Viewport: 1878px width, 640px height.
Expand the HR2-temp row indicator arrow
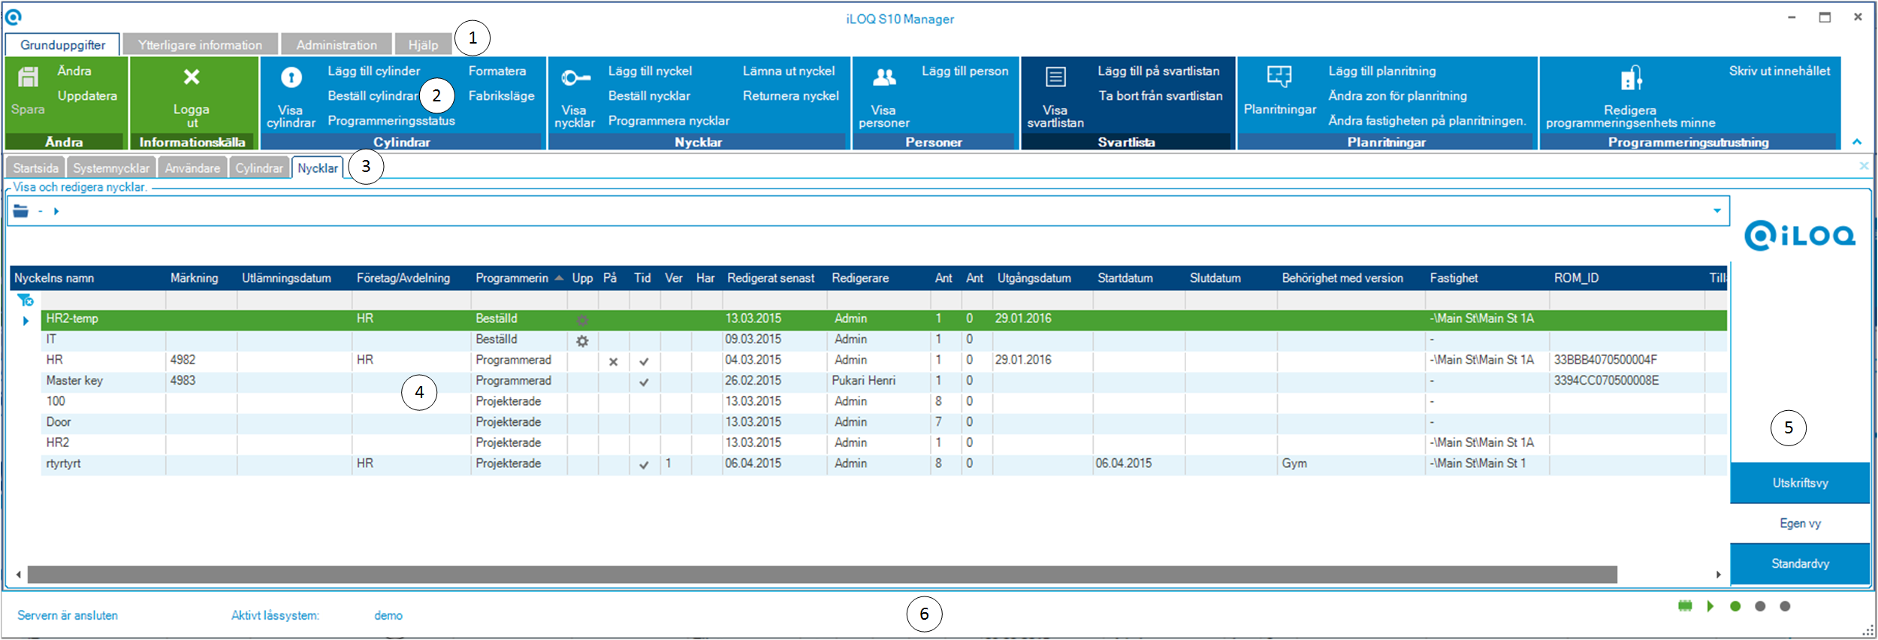(x=26, y=321)
